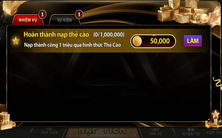The height and width of the screenshot is (138, 222).
Task: Click the golden ball ornament near gift boxes
Action: pos(204,18)
